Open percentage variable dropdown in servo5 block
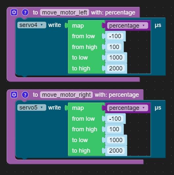Viewport: 174px width, 175px height. [128, 108]
